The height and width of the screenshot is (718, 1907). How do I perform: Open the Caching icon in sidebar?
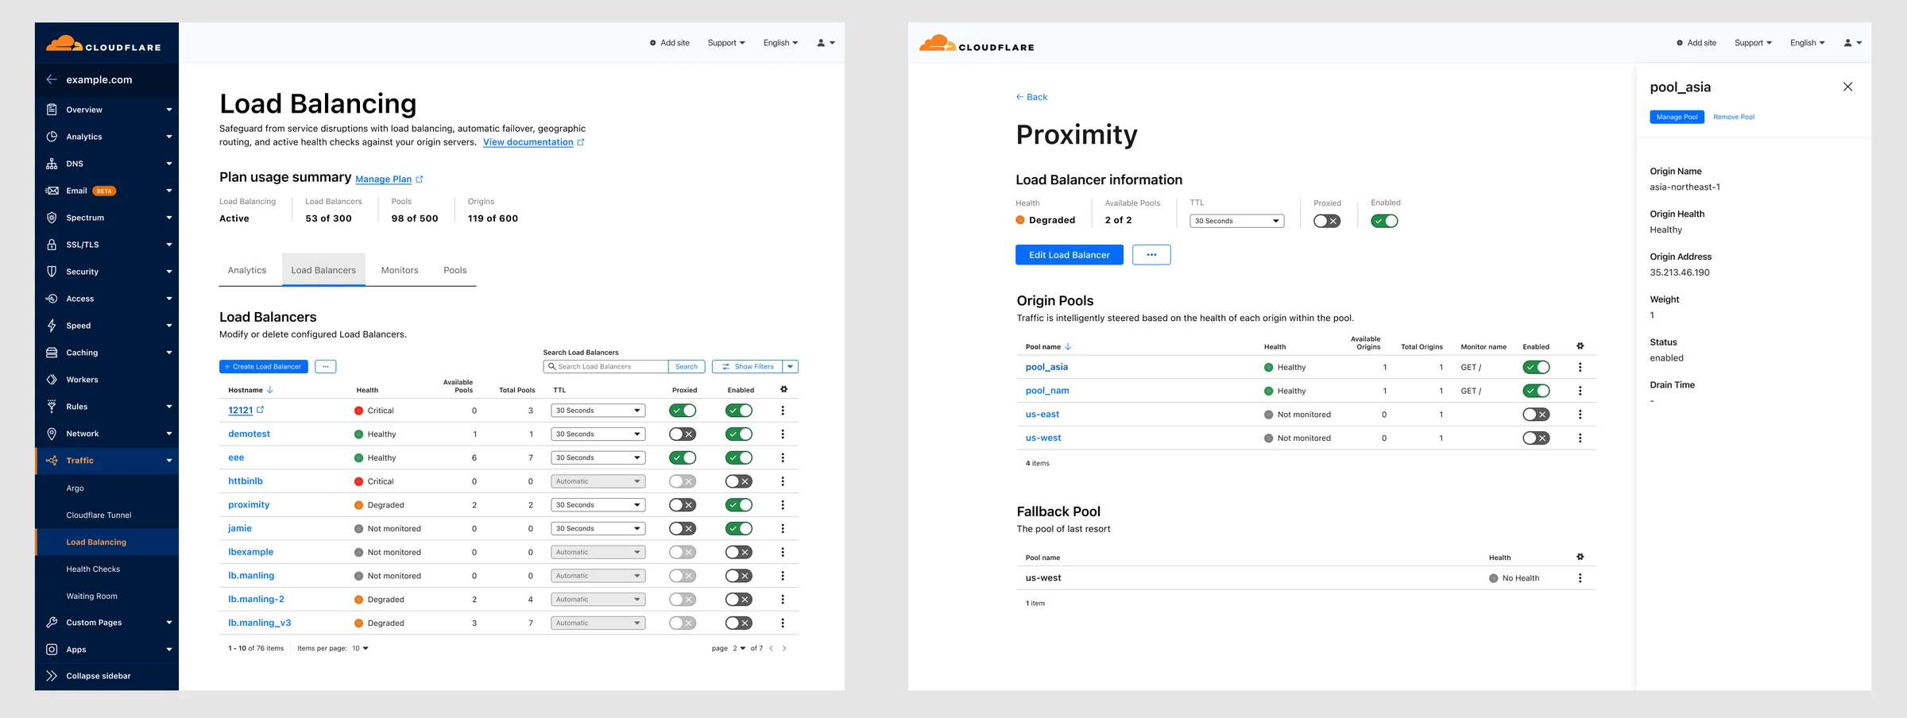click(x=52, y=353)
